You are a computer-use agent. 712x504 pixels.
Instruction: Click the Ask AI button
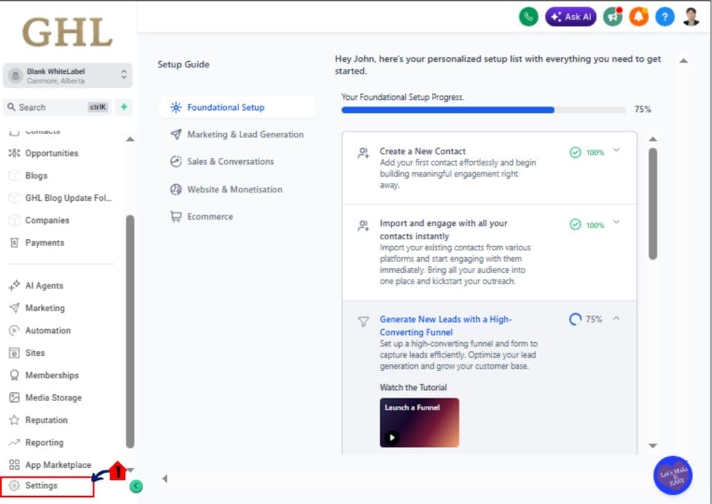click(x=570, y=16)
